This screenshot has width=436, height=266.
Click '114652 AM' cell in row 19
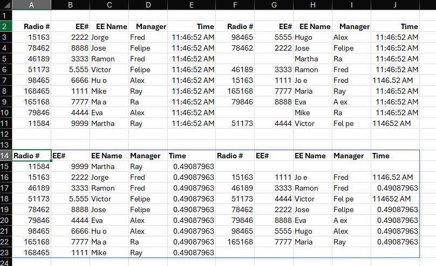tap(395, 199)
